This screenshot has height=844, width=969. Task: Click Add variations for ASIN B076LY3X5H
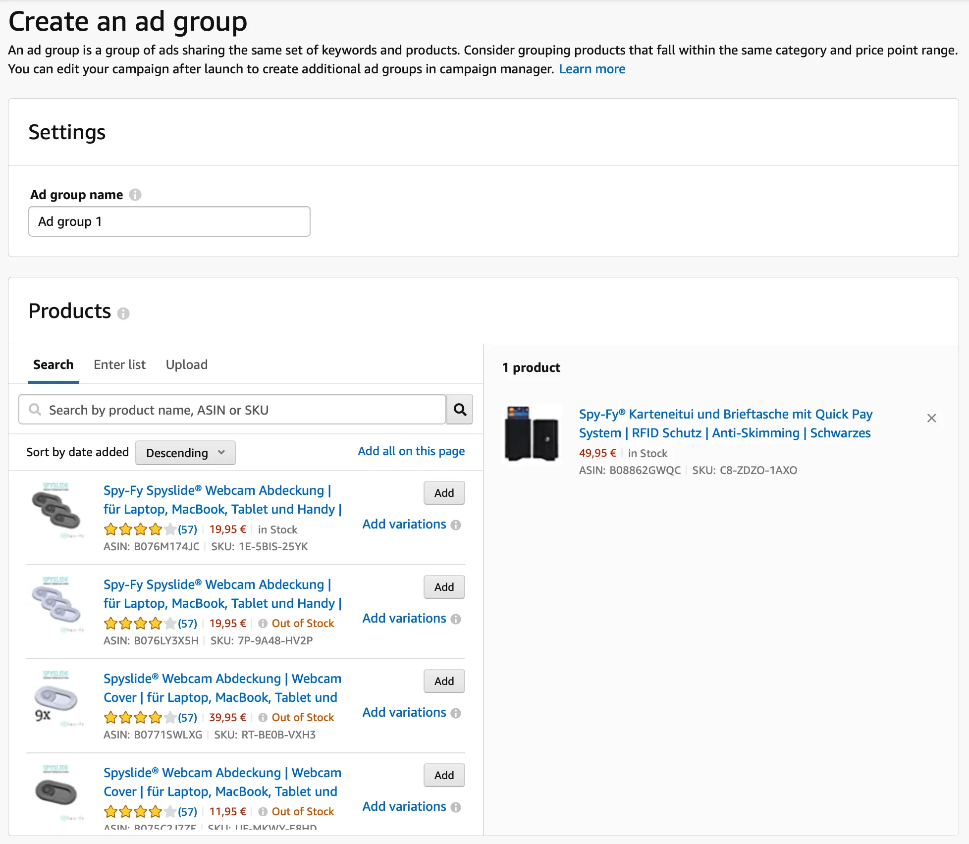tap(404, 618)
